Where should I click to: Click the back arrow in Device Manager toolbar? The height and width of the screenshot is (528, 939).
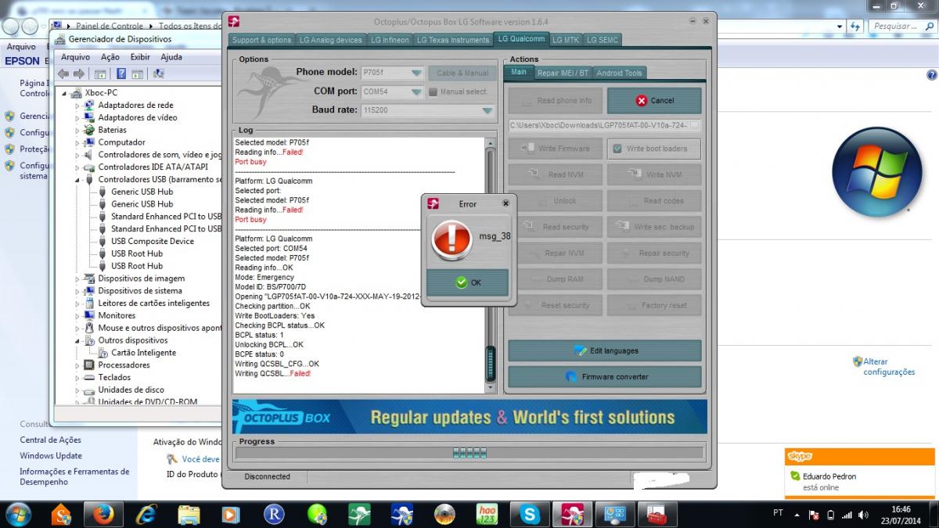pos(63,74)
